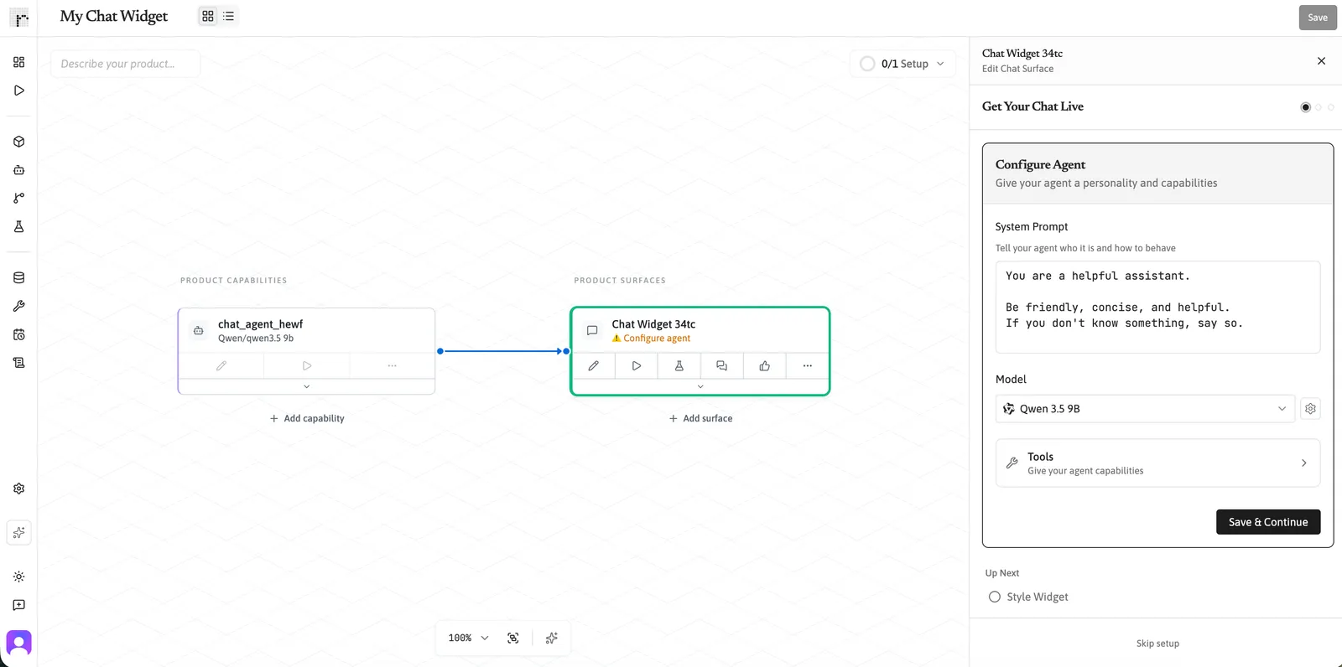Open the agents robot icon in left sidebar
The width and height of the screenshot is (1342, 667).
(x=18, y=170)
